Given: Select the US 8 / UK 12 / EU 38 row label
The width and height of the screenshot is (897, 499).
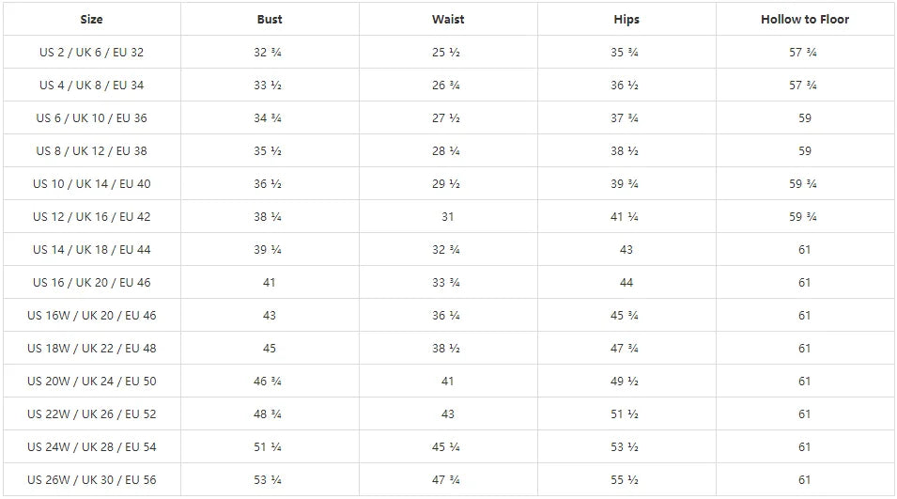Looking at the screenshot, I should click(x=92, y=151).
